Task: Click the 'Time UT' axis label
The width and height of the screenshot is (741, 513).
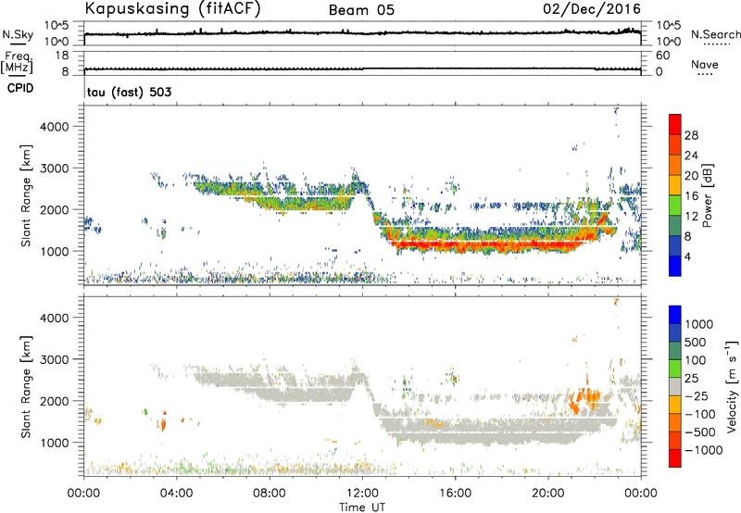Action: point(362,507)
